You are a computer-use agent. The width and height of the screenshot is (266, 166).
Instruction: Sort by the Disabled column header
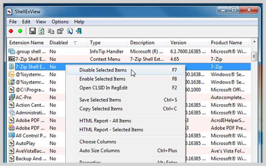click(x=67, y=43)
